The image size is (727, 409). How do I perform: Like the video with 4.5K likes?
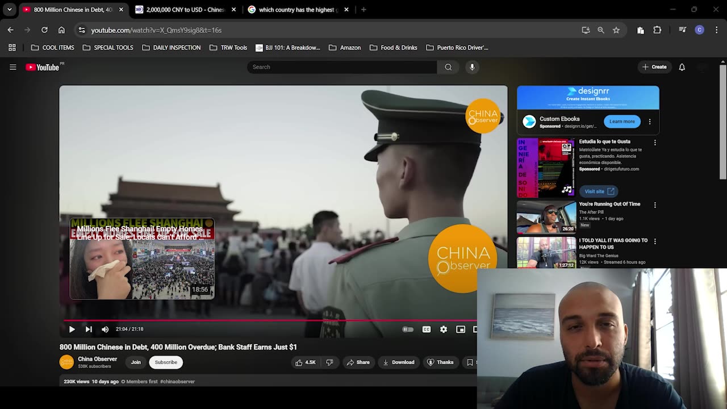click(306, 362)
